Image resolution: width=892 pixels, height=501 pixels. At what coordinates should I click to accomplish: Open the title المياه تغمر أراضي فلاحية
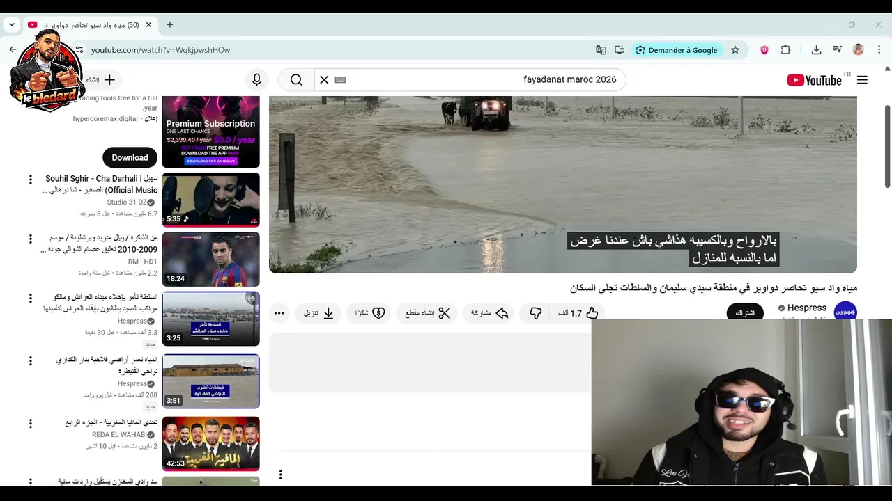click(x=107, y=365)
